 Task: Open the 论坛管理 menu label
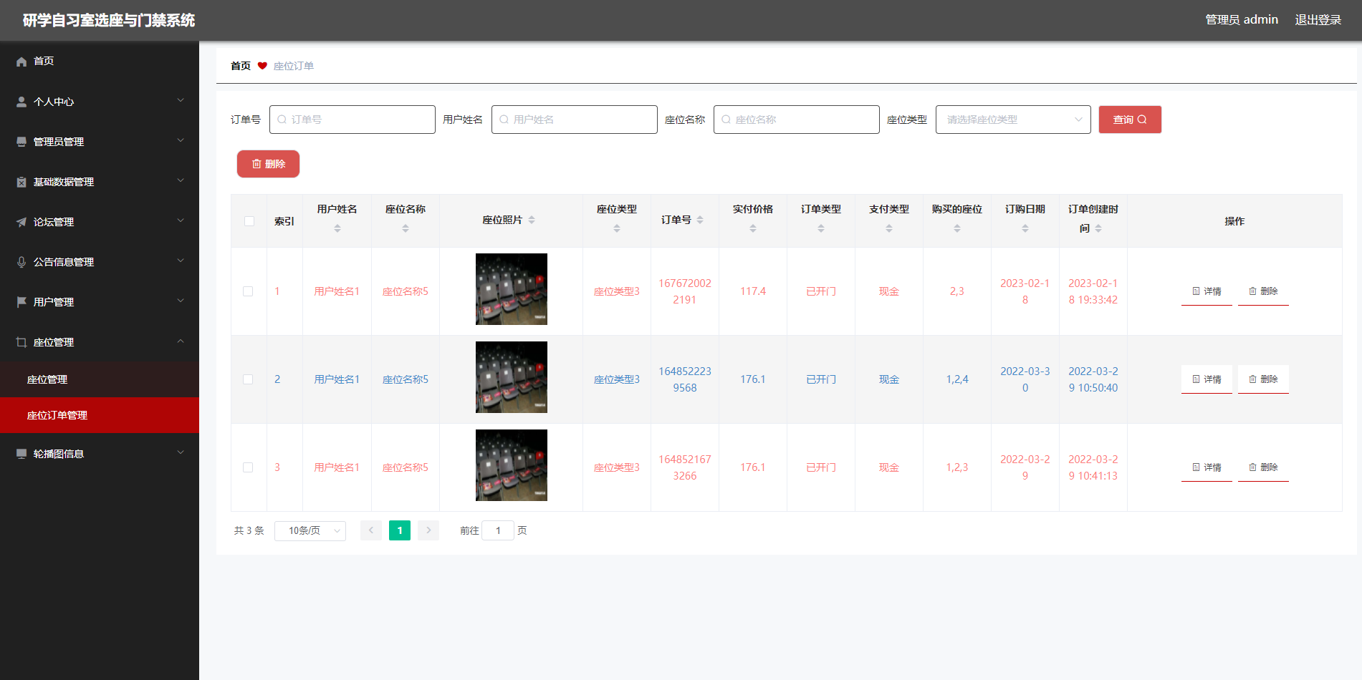(x=54, y=222)
